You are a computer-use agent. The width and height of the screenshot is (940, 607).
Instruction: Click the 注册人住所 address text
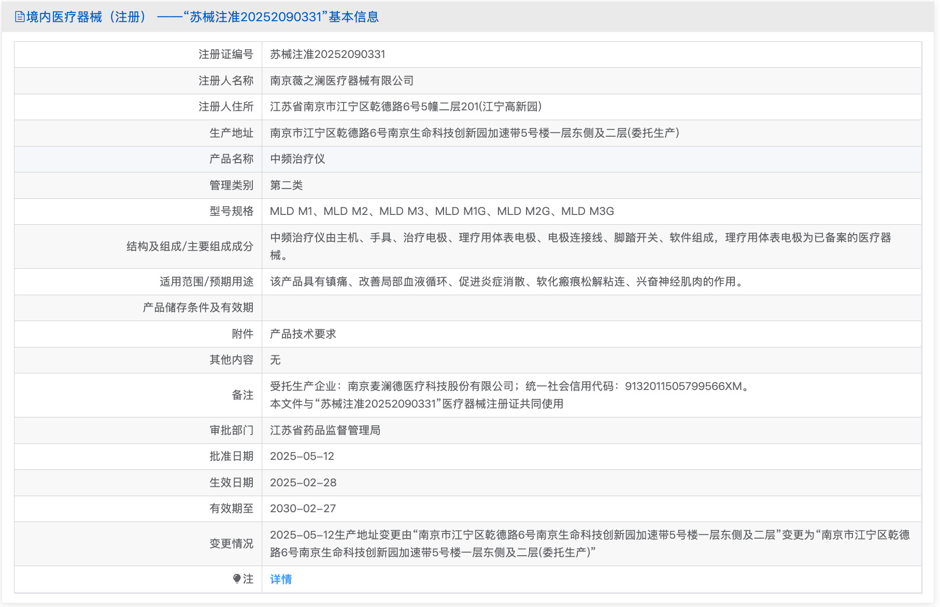pos(406,107)
